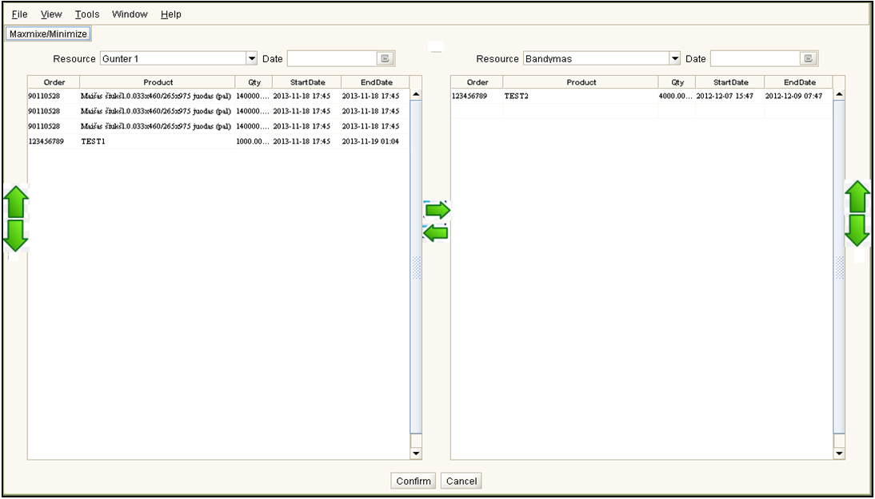
Task: Expand the Gunter 1 resource dropdown
Action: coord(252,59)
